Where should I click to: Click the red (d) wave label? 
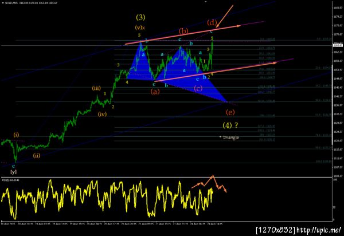tap(212, 22)
